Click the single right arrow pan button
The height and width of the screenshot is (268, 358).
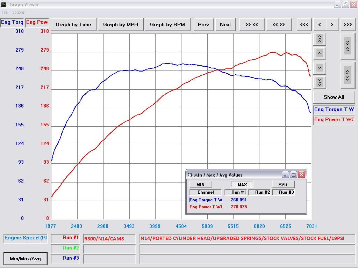tap(332, 24)
